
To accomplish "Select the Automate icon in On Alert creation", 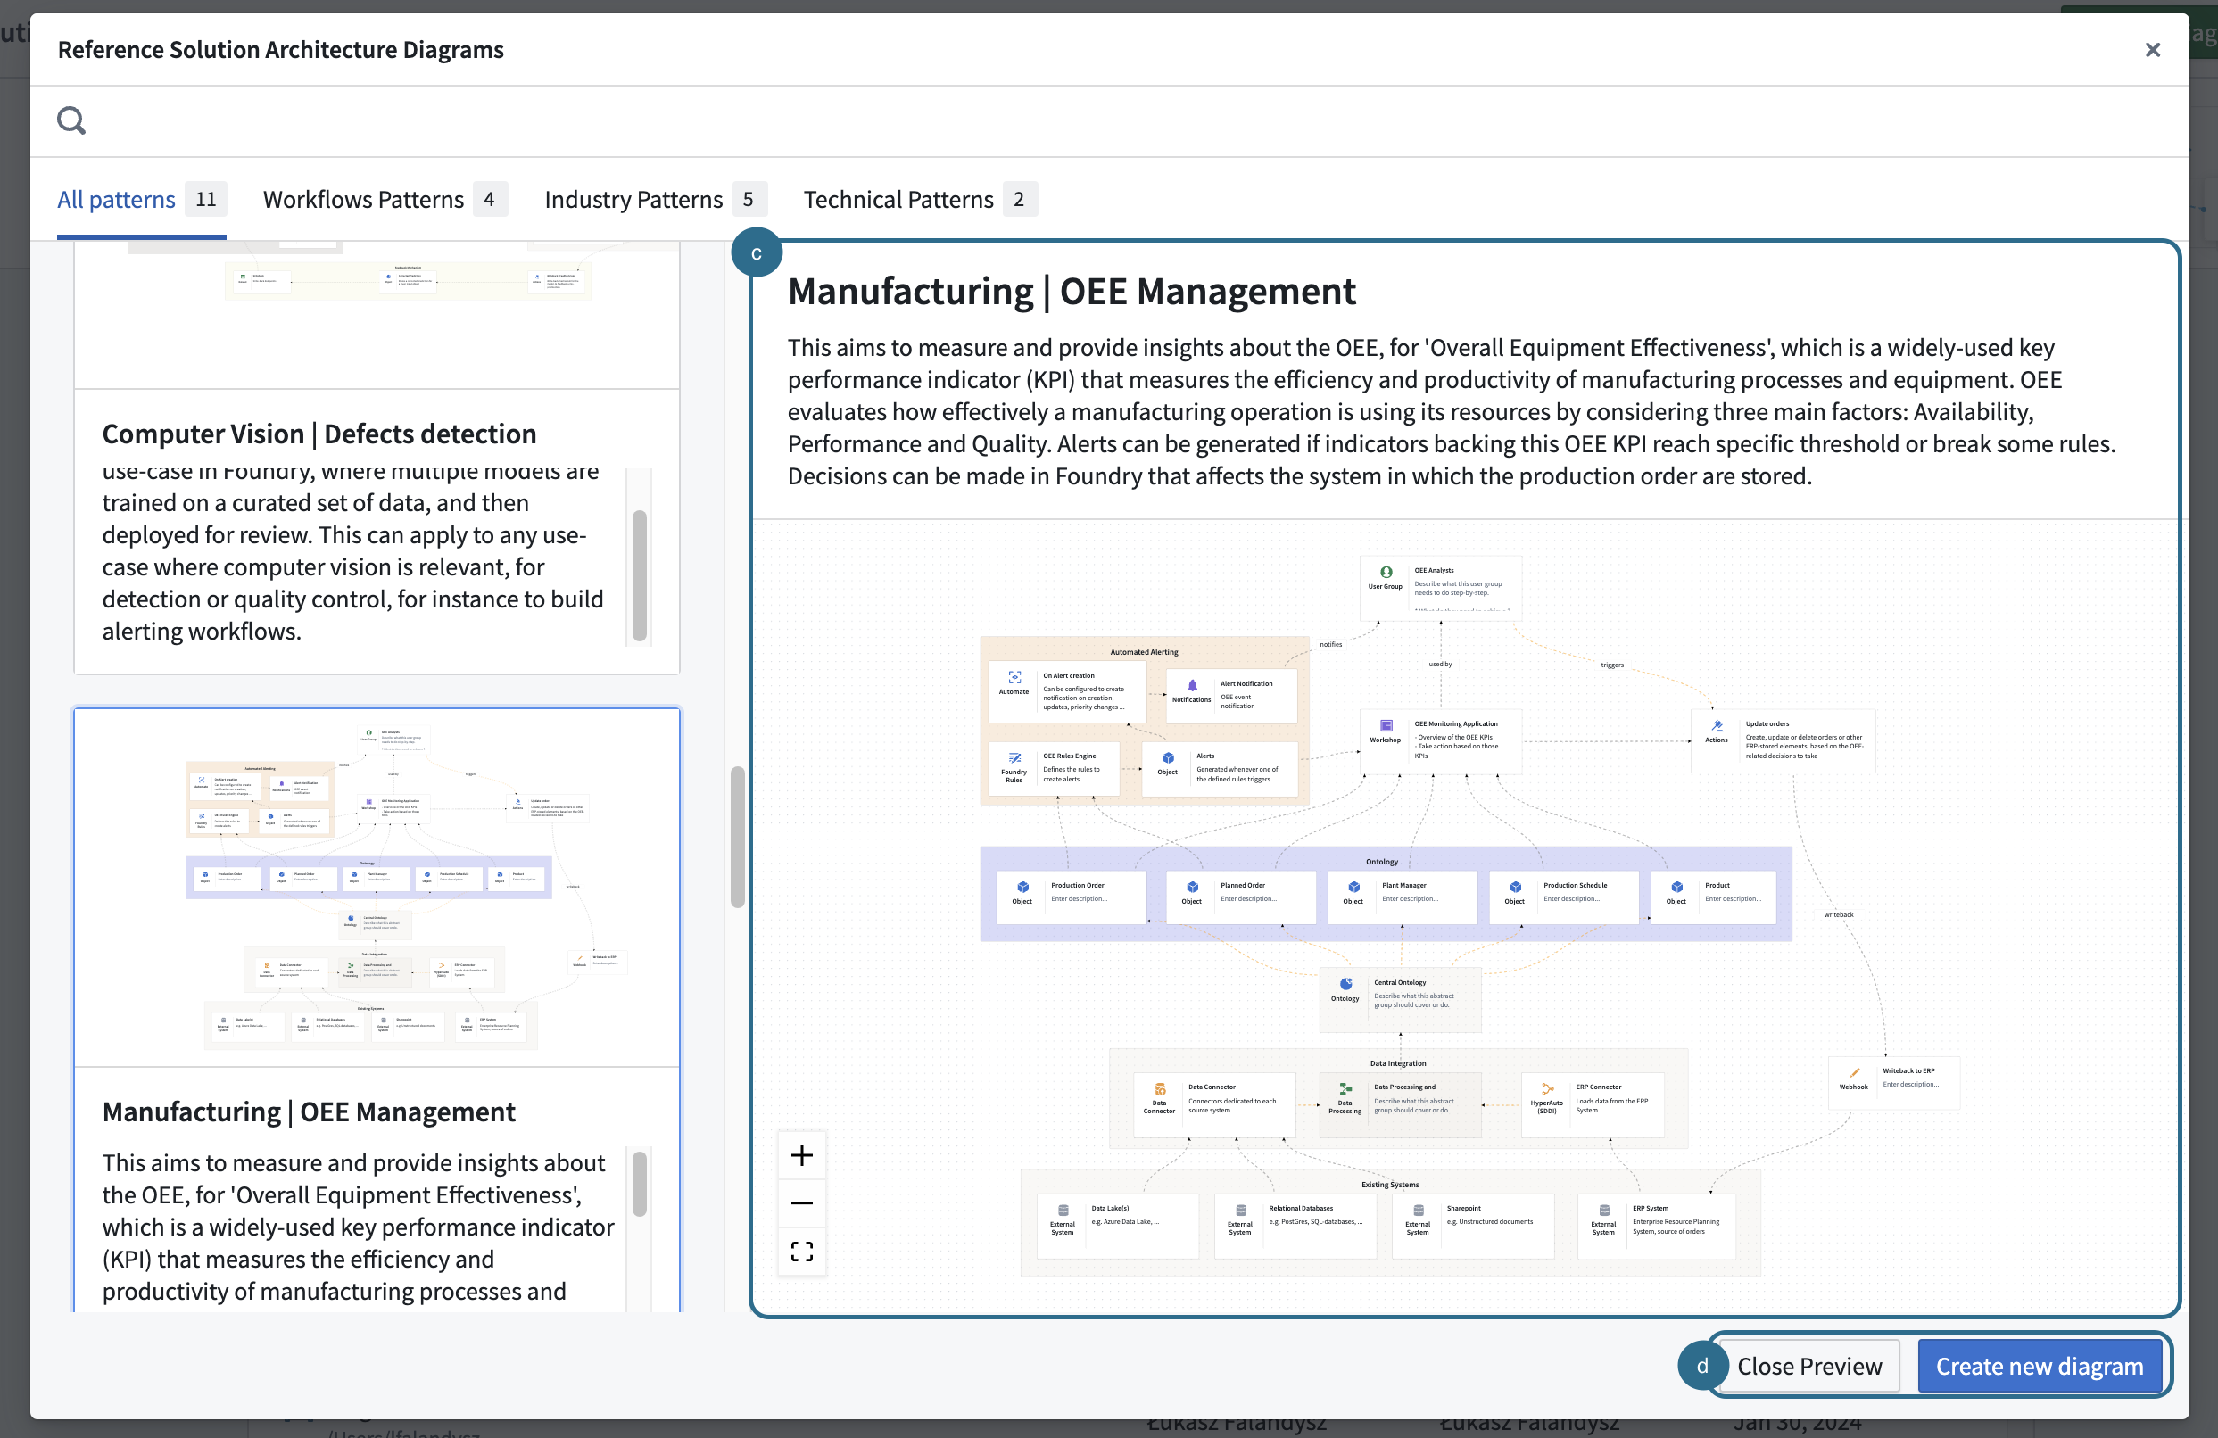I will (1014, 678).
